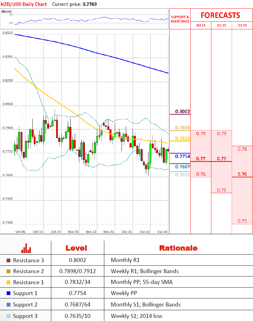Click the 'FORECASTS' heading

220,15
